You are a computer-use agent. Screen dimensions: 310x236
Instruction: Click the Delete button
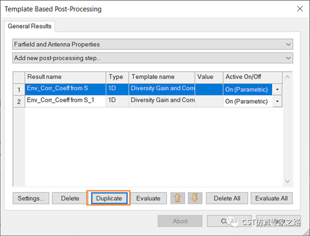coord(70,198)
